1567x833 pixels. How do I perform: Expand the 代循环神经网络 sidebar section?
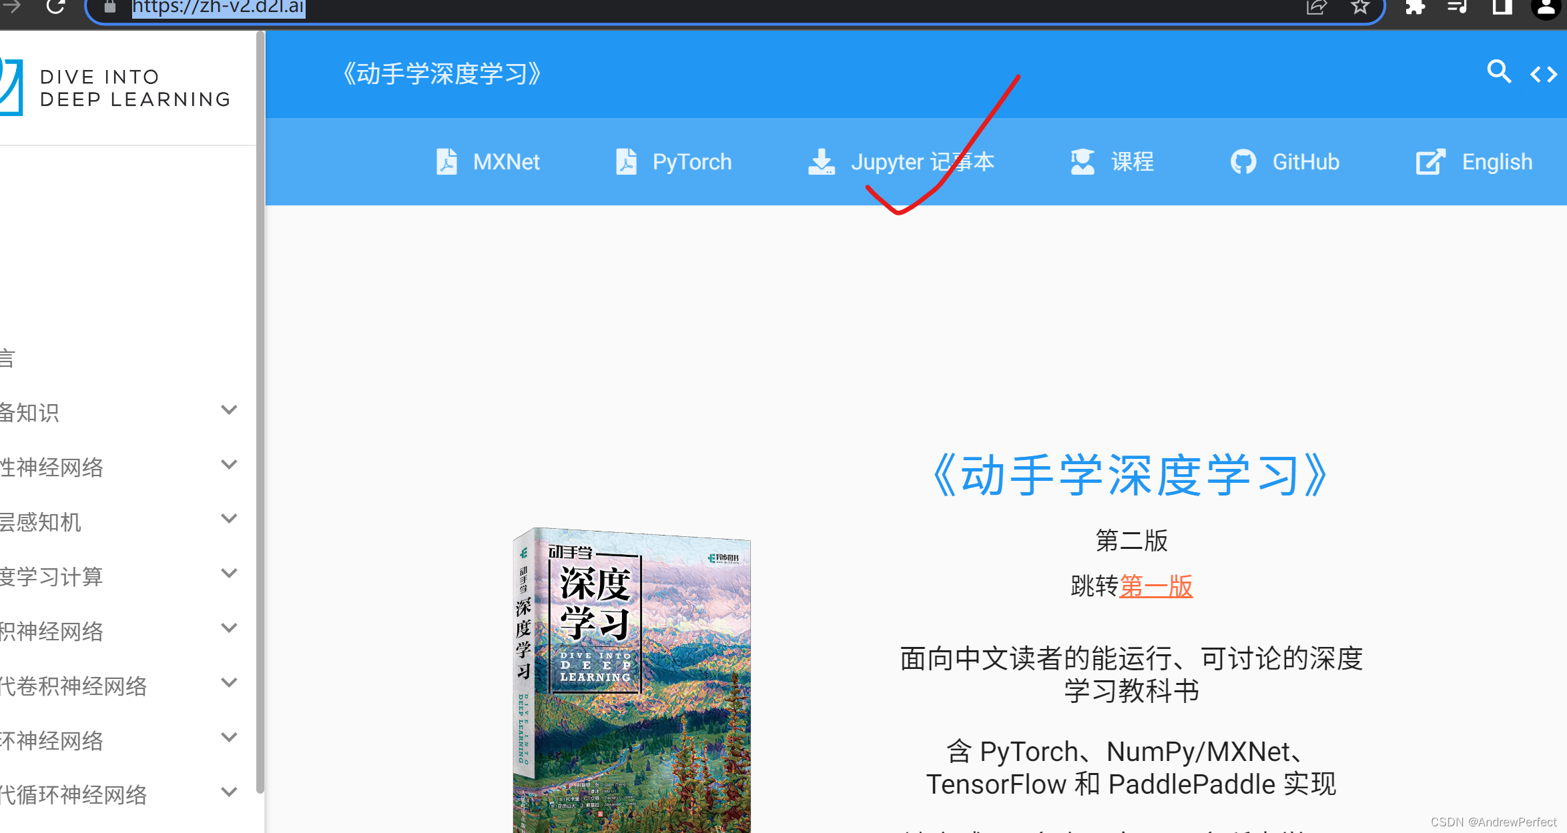tap(229, 791)
